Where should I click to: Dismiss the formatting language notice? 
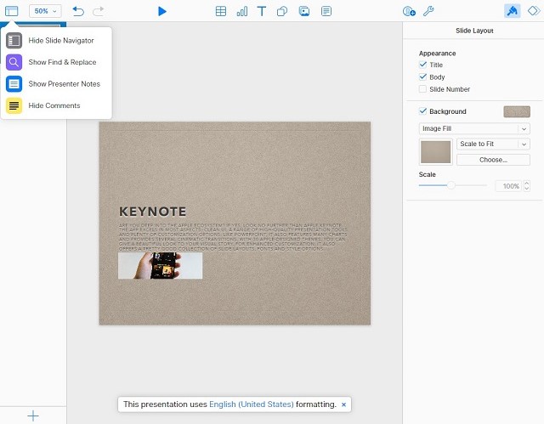[343, 404]
